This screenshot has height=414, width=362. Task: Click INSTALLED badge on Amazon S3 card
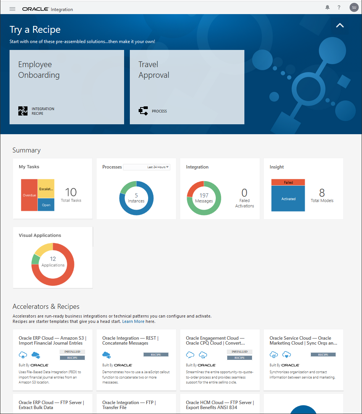pos(72,352)
